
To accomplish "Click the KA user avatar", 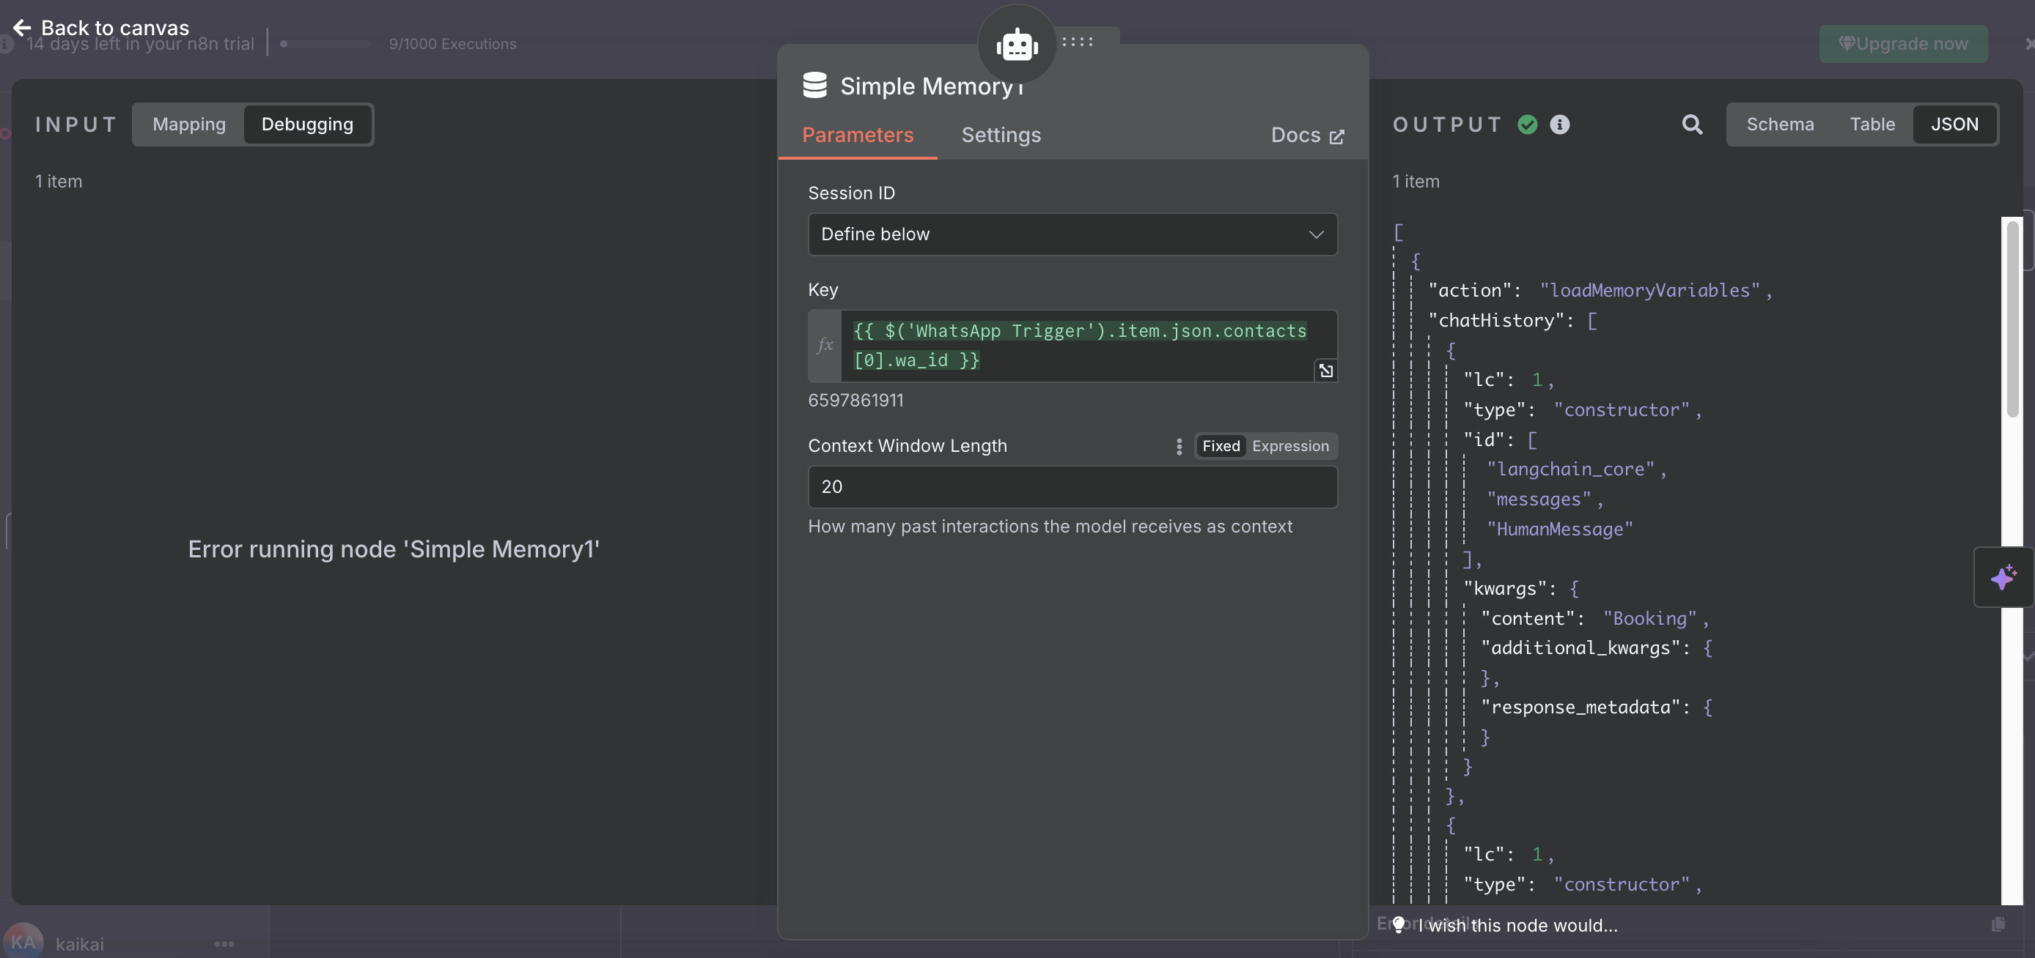I will [x=23, y=941].
